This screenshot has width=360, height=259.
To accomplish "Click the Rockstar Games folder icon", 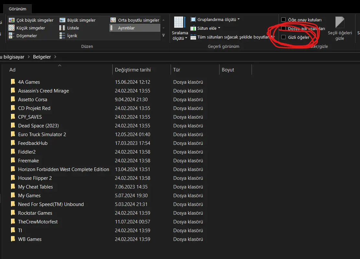I will click(x=13, y=212).
